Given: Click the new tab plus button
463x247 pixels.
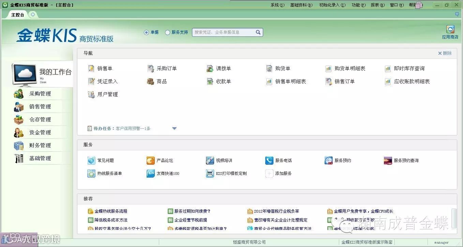Looking at the screenshot, I should [33, 15].
